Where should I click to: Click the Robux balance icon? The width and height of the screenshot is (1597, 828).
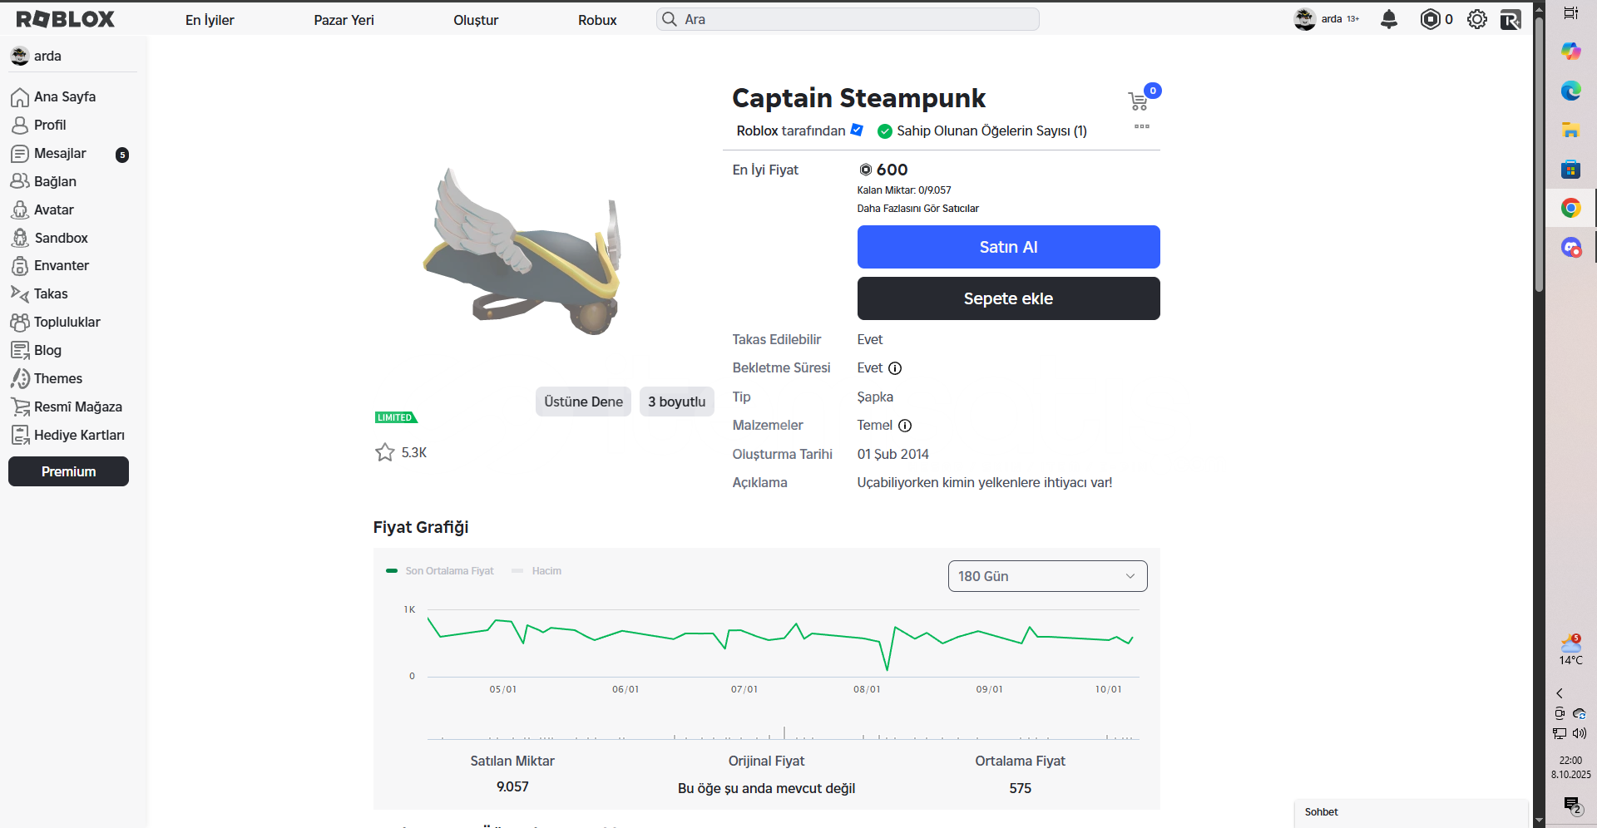click(1430, 19)
